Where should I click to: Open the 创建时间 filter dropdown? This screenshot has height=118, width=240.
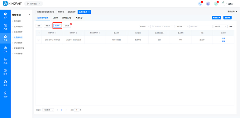[x=145, y=26]
